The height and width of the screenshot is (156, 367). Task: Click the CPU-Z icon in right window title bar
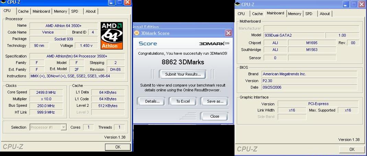(238, 4)
